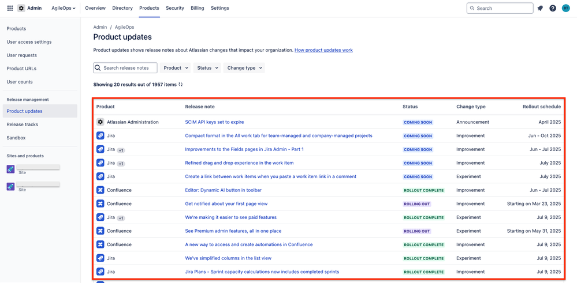
Task: Open Jira Plans Sprint capacity calculations note
Action: point(262,271)
